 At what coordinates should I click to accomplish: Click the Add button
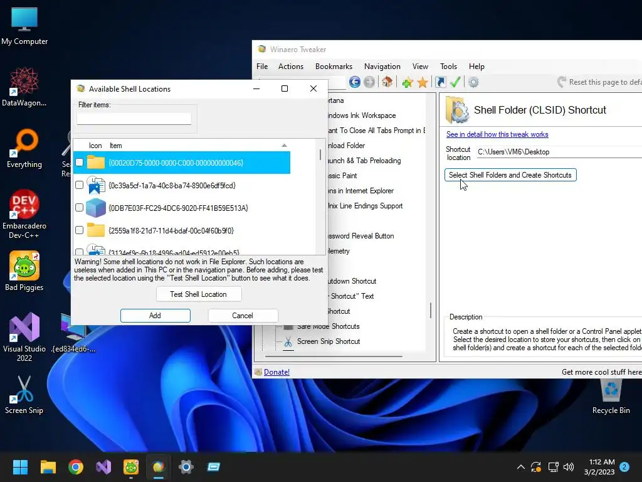click(x=155, y=316)
